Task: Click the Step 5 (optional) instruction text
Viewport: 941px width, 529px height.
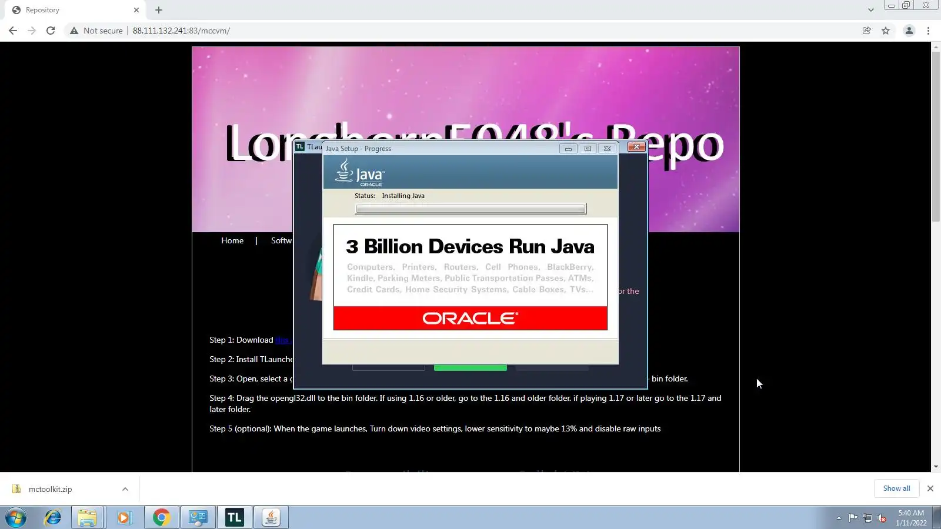Action: coord(435,428)
